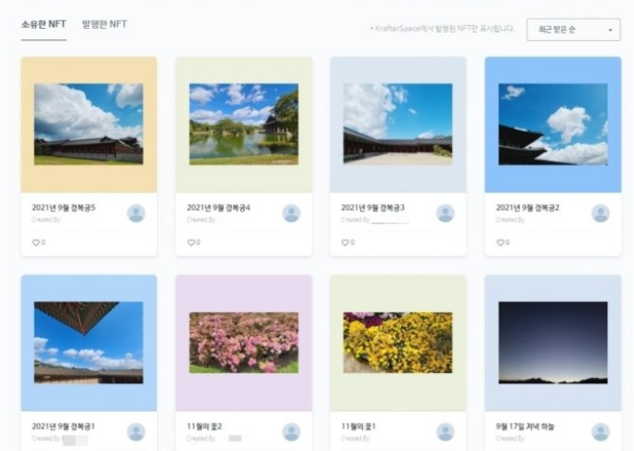Like the 2021년 9월 경복궁5 NFT heart icon

click(35, 242)
